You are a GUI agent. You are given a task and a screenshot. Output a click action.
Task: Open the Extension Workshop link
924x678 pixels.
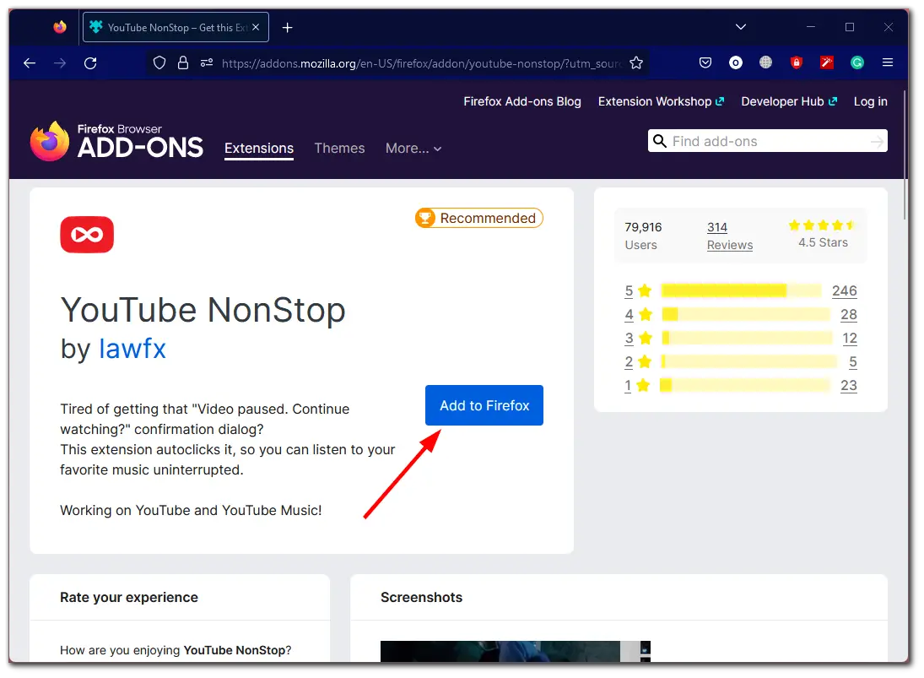661,101
